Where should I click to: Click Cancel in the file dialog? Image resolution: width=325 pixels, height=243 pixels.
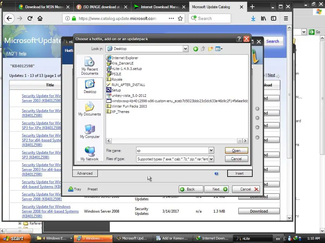[x=236, y=159]
